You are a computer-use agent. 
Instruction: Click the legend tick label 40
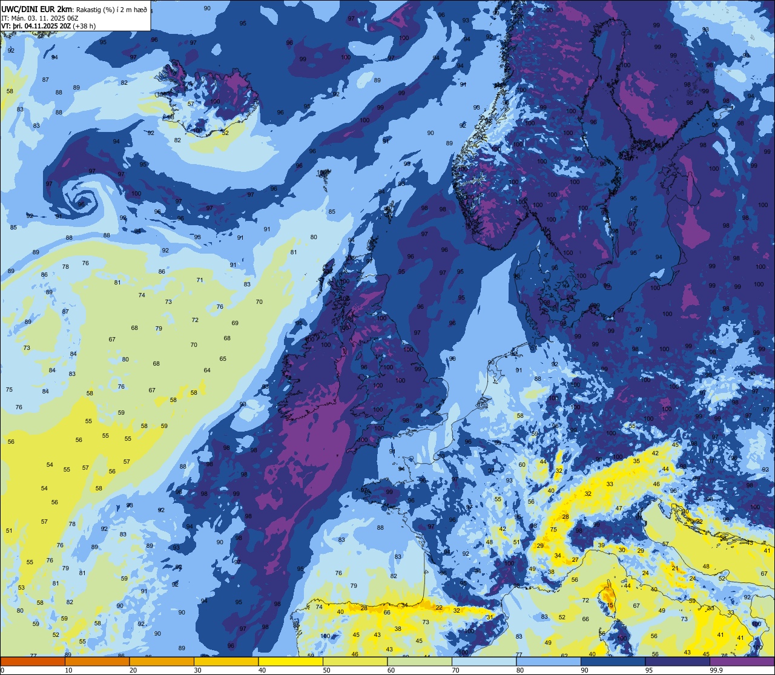pos(262,670)
